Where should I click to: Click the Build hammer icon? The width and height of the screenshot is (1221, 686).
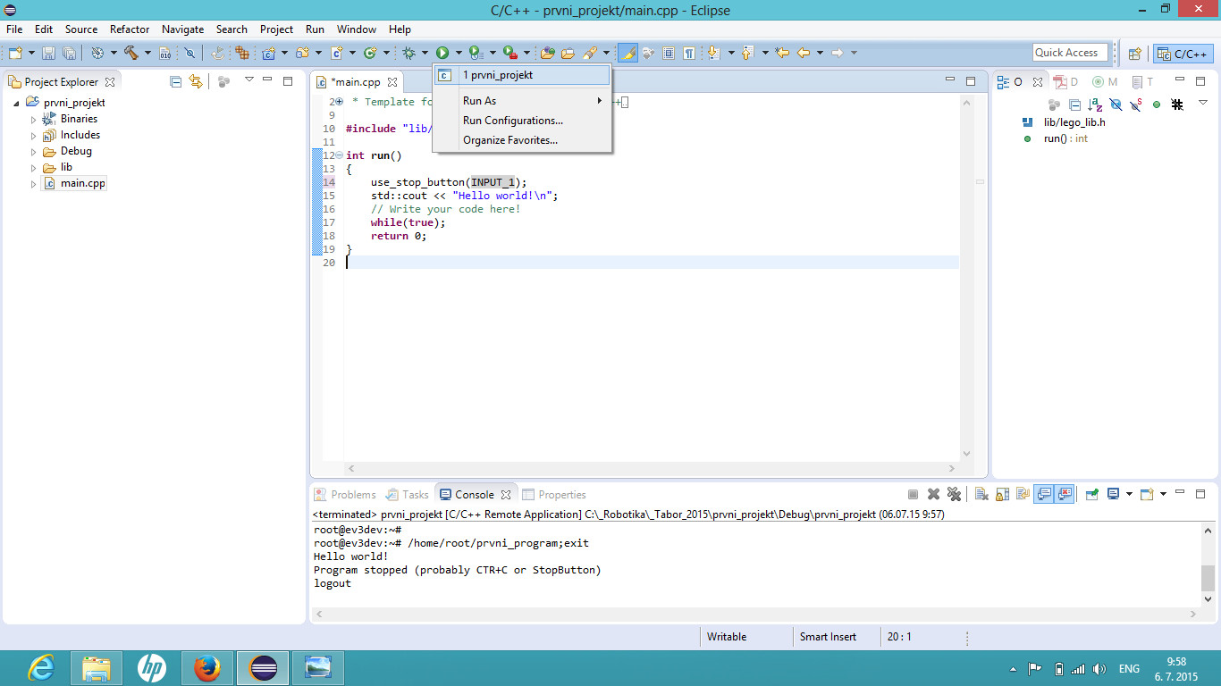131,54
